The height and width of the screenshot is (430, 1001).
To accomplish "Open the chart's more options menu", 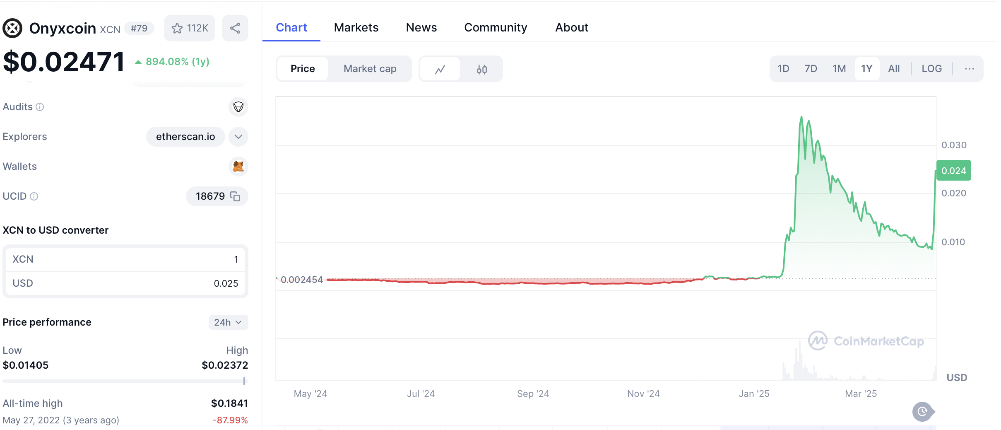I will coord(969,69).
